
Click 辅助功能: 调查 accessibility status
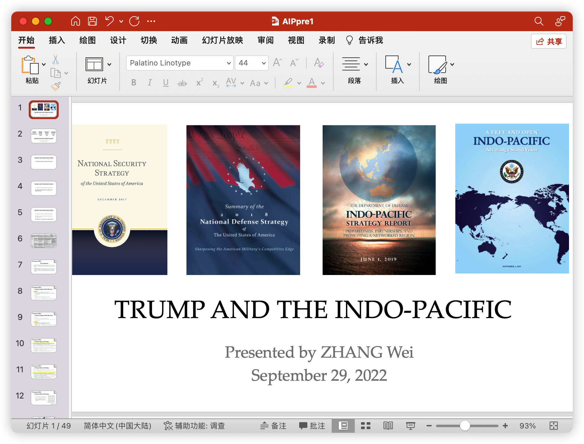[x=194, y=426]
